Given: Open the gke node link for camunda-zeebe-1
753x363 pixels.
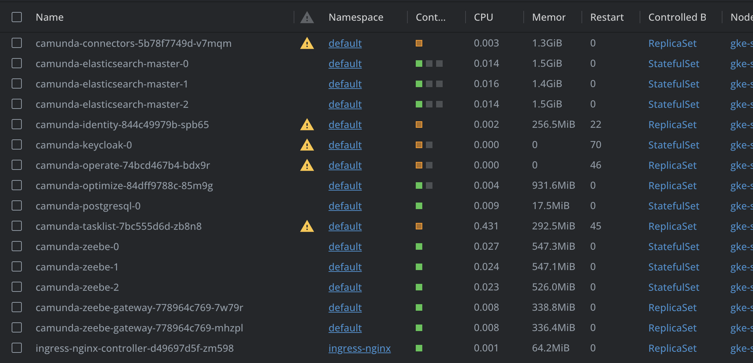Looking at the screenshot, I should 741,267.
